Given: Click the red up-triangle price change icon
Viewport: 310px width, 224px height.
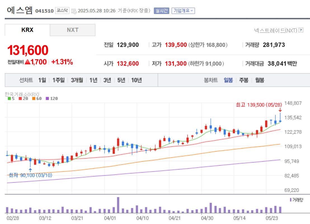Looking at the screenshot, I should [27, 62].
